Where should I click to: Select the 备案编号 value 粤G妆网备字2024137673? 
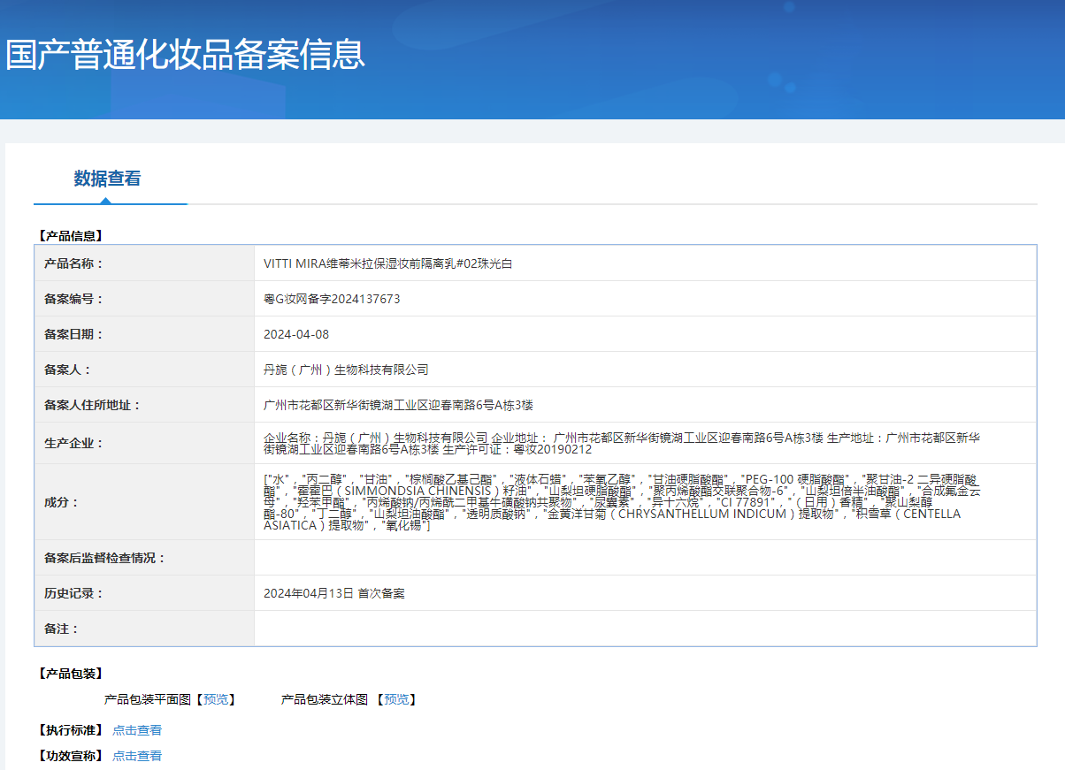click(x=332, y=299)
